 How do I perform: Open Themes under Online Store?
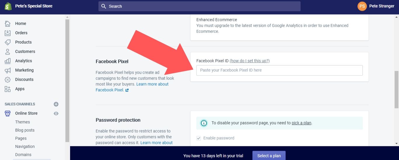click(22, 122)
